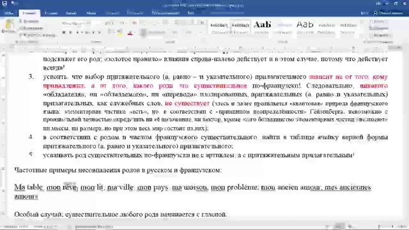Apply the bold serif 'АаБ' heading style
This screenshot has height=230, width=409.
262,27
